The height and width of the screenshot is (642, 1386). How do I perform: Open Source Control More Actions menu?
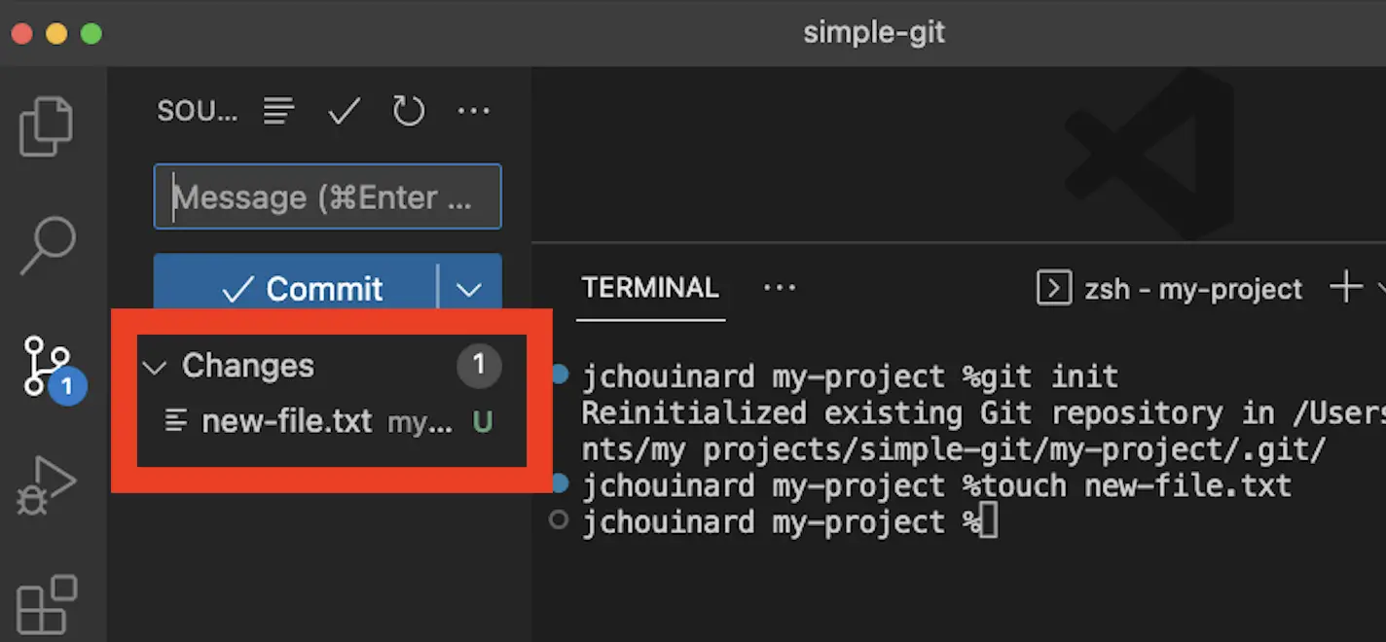coord(474,110)
